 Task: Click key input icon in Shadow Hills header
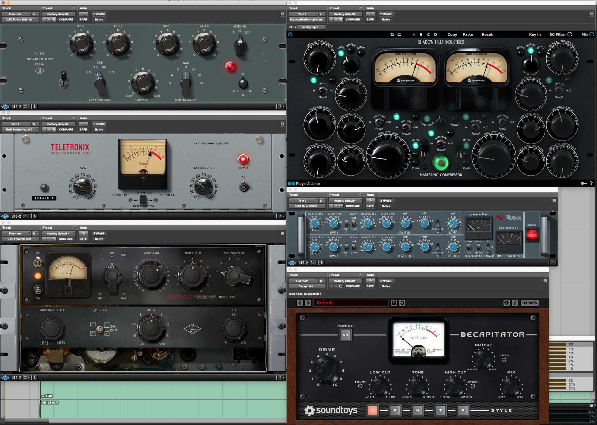click(x=293, y=27)
